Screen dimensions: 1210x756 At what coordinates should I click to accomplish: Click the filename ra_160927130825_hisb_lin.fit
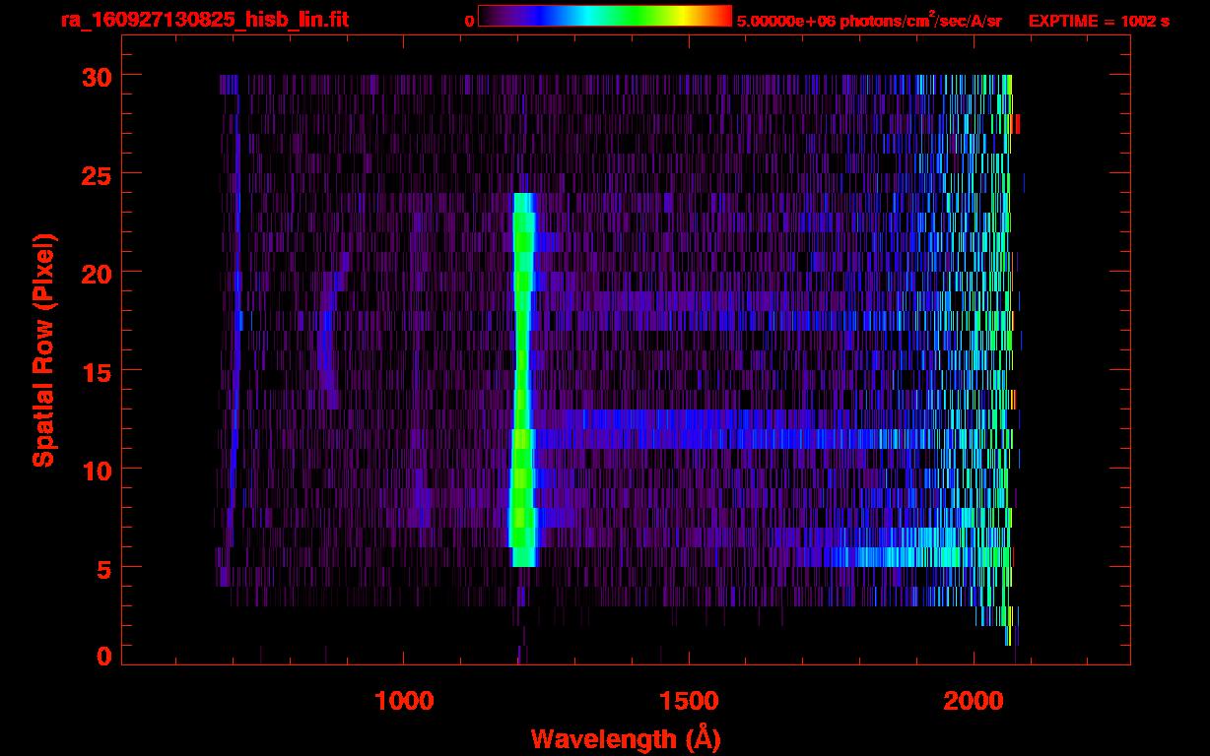point(204,20)
